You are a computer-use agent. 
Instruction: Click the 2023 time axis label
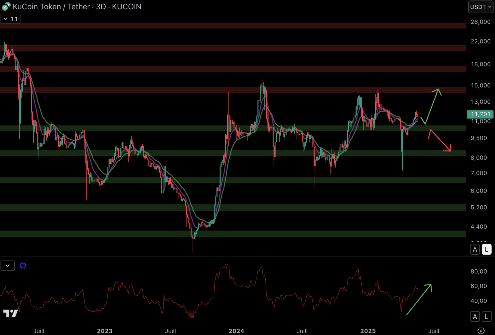click(105, 331)
